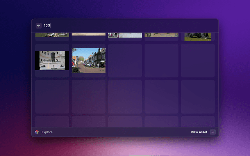The height and width of the screenshot is (156, 250).
Task: Focus the search field containing 123
Action: 117,26
